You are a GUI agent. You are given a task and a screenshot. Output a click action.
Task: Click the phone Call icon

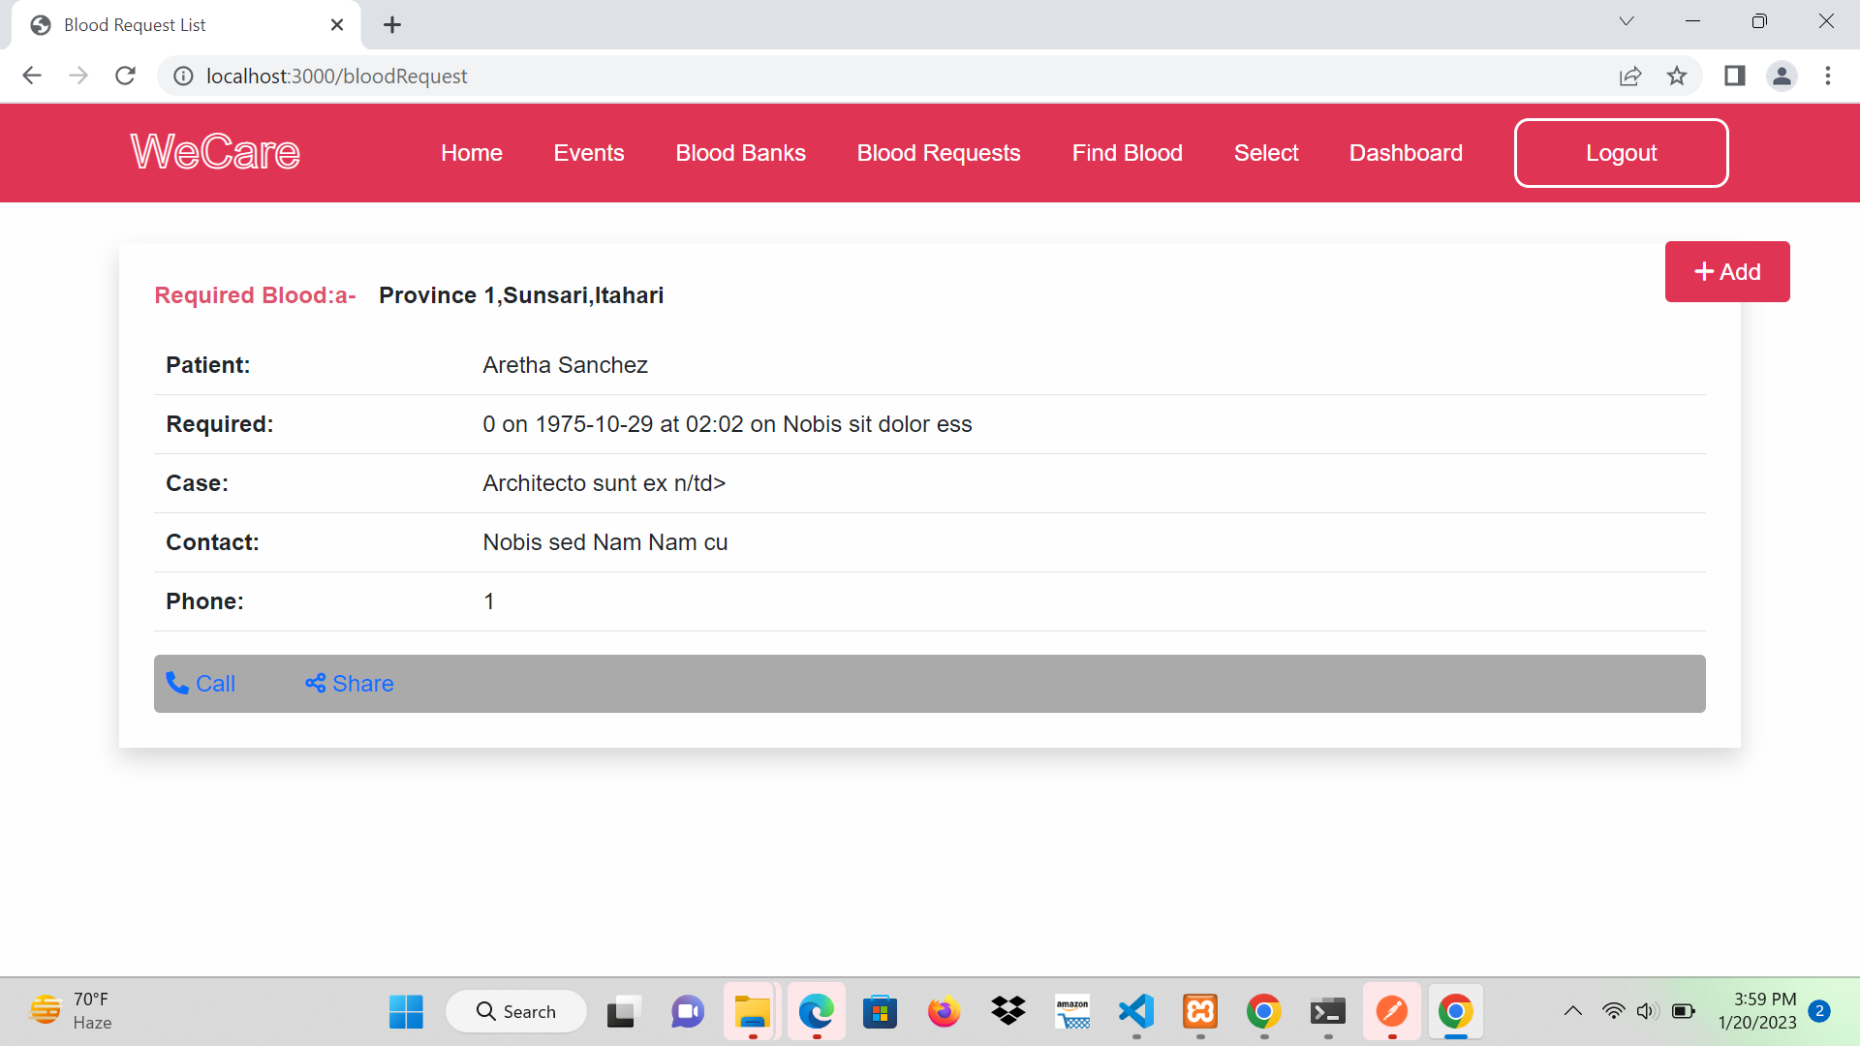tap(177, 684)
